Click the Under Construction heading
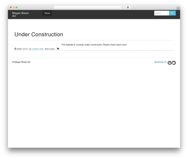Image resolution: width=188 pixels, height=159 pixels. (39, 35)
